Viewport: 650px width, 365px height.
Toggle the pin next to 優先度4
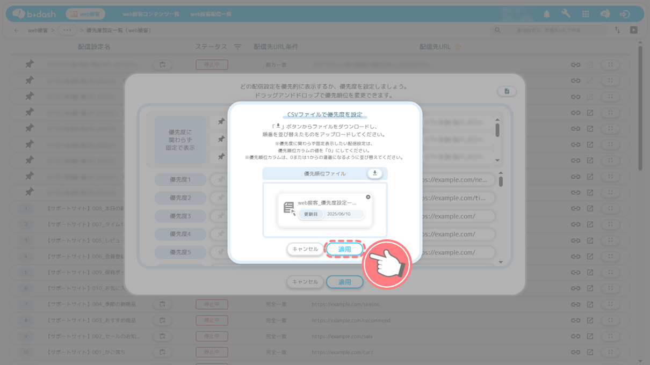coord(221,234)
